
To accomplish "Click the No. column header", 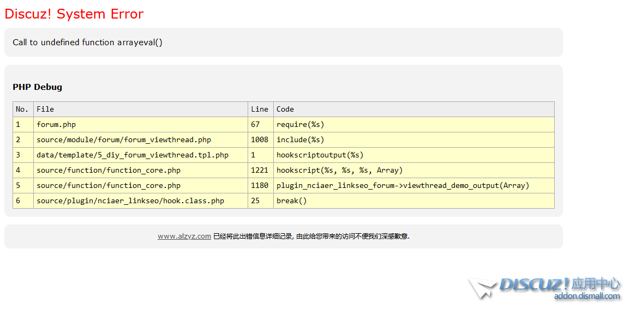I will click(x=22, y=110).
